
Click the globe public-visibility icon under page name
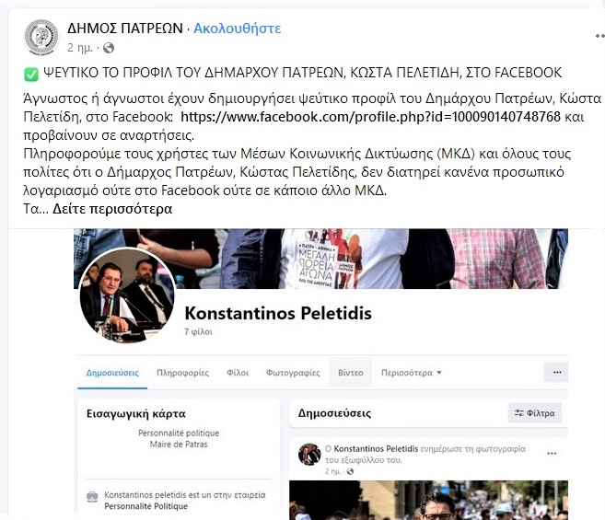click(x=109, y=48)
